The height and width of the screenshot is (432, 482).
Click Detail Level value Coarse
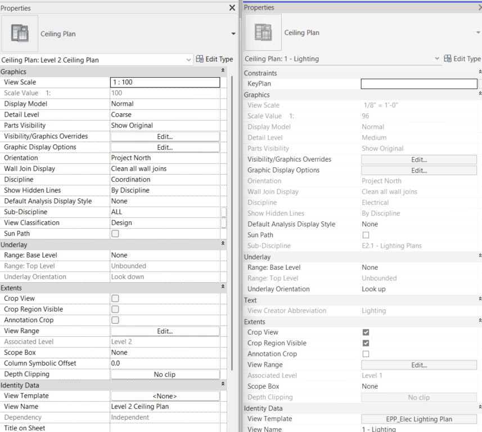(x=165, y=114)
